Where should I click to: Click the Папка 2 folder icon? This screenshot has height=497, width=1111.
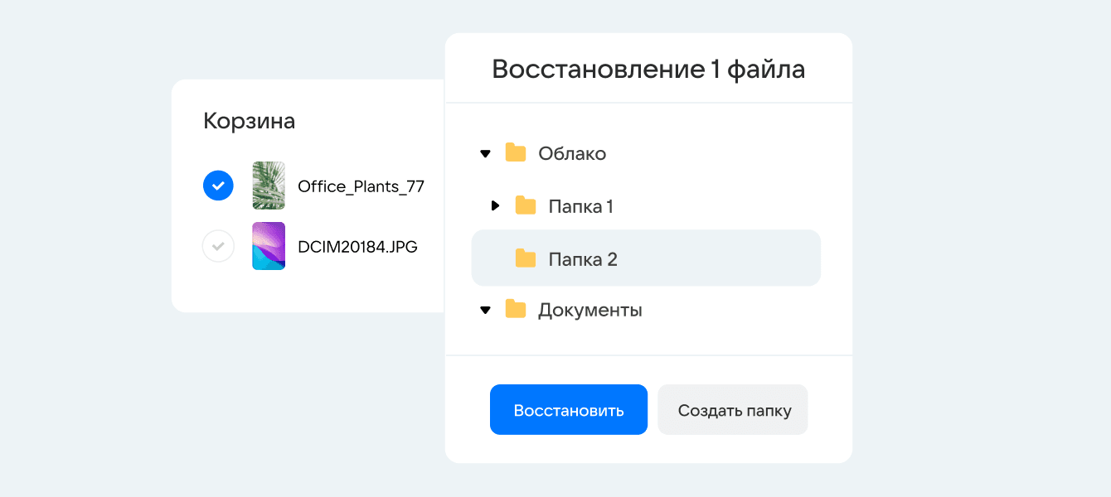point(526,258)
